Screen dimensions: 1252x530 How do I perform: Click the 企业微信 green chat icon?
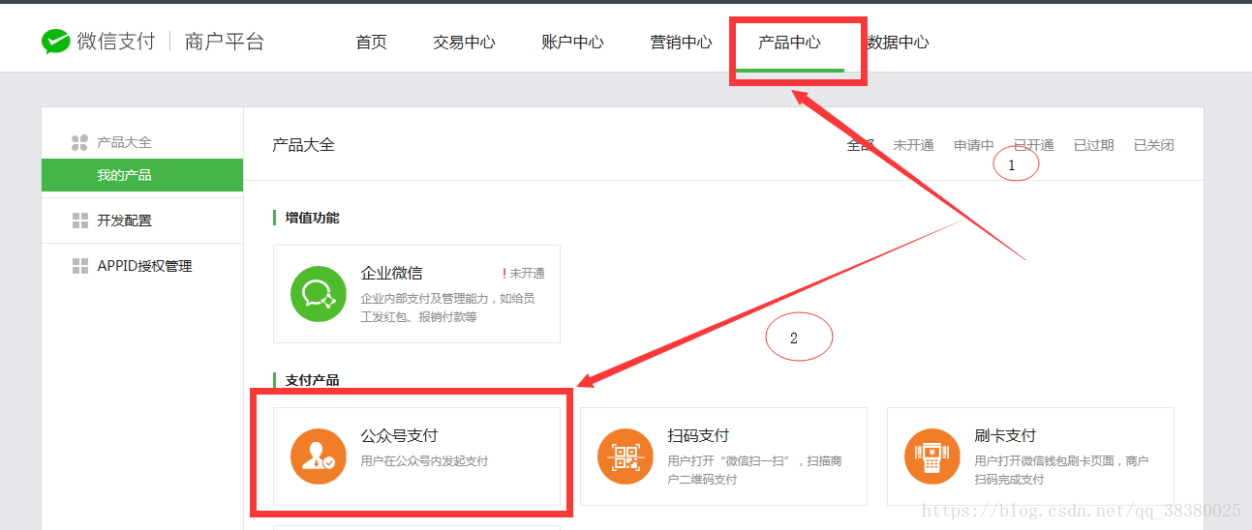(319, 294)
